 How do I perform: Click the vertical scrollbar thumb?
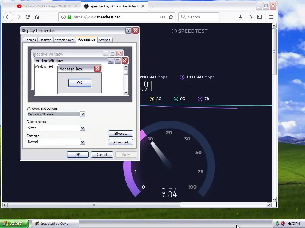[274, 52]
